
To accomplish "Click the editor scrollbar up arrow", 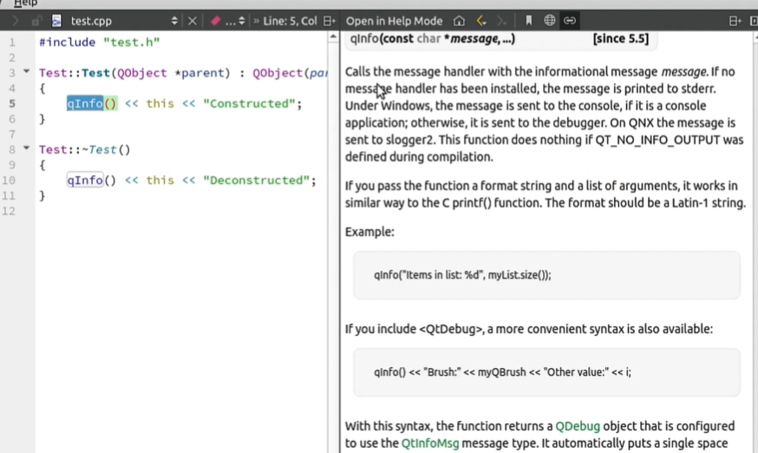I will click(x=333, y=36).
